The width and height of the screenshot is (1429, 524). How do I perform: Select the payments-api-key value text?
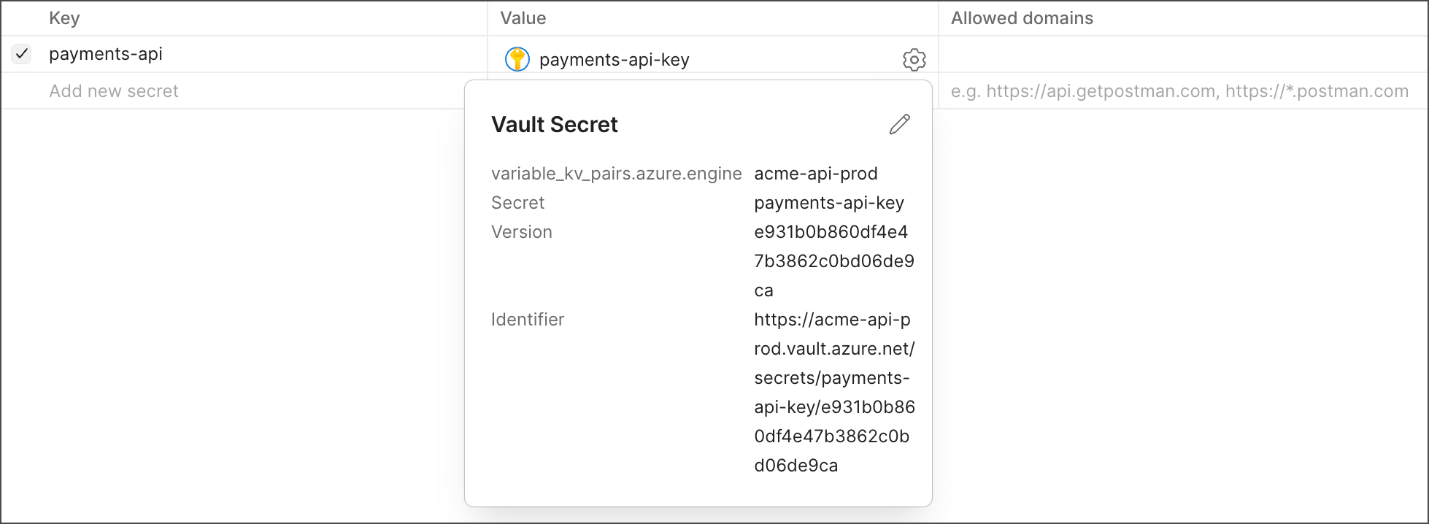[615, 60]
